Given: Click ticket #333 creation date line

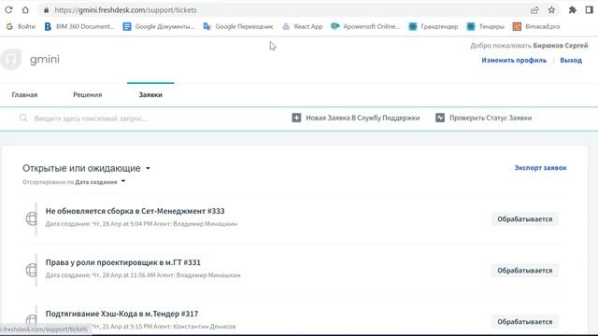Looking at the screenshot, I should click(x=141, y=224).
